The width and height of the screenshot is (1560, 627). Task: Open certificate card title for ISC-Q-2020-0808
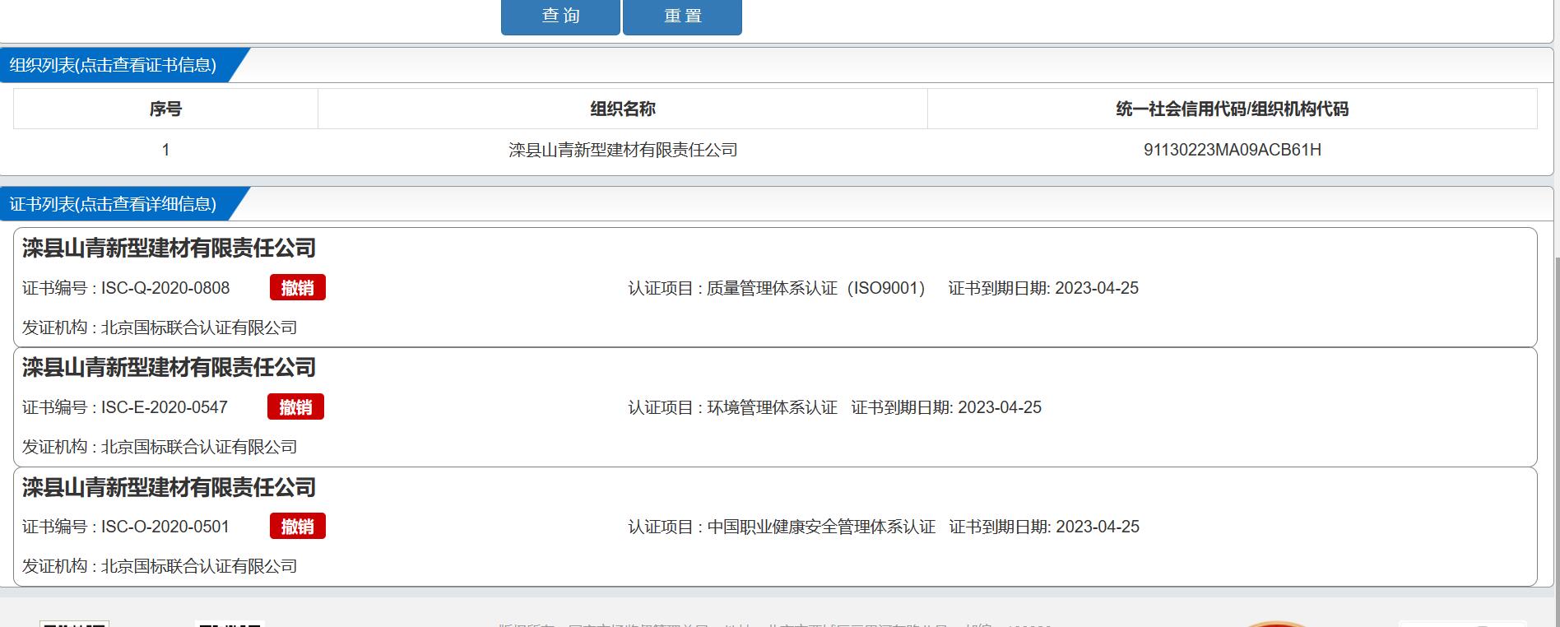tap(169, 248)
